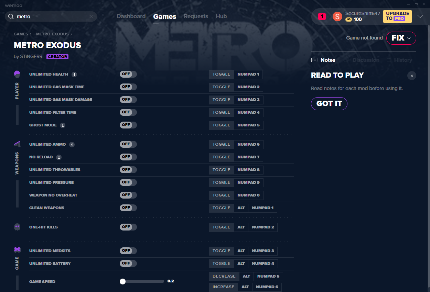Click the Notes tab icon
The height and width of the screenshot is (292, 430).
[x=314, y=60]
